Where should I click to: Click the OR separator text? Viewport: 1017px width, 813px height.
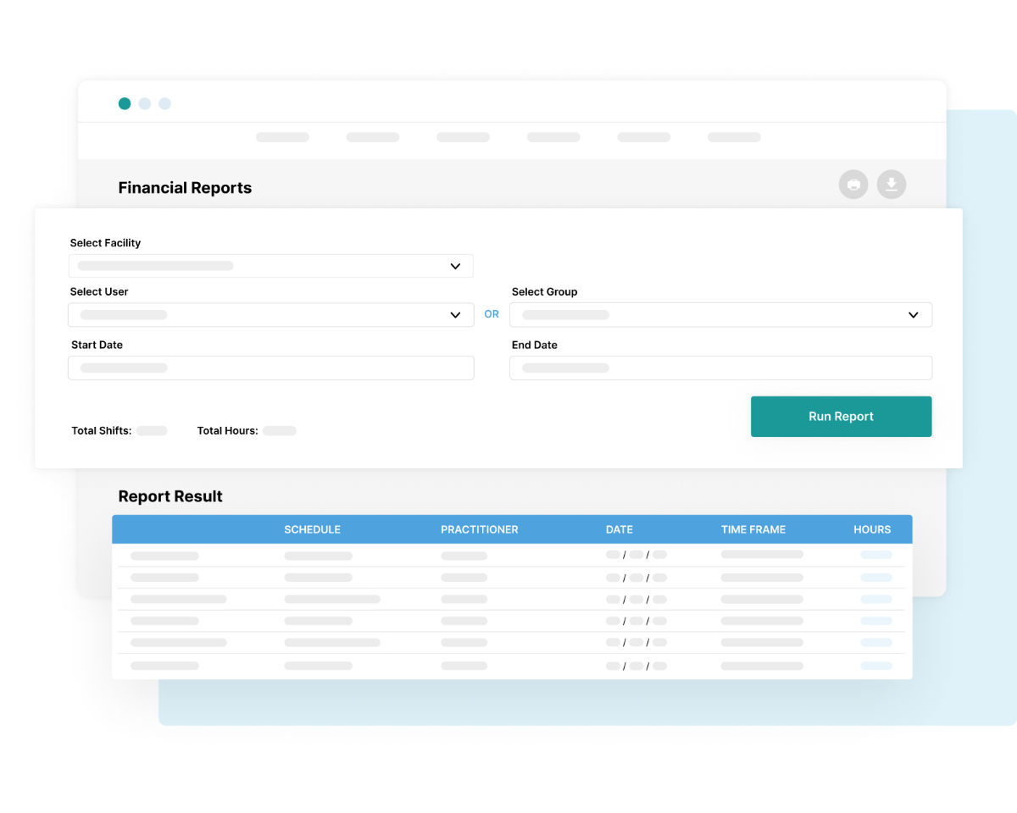point(492,314)
